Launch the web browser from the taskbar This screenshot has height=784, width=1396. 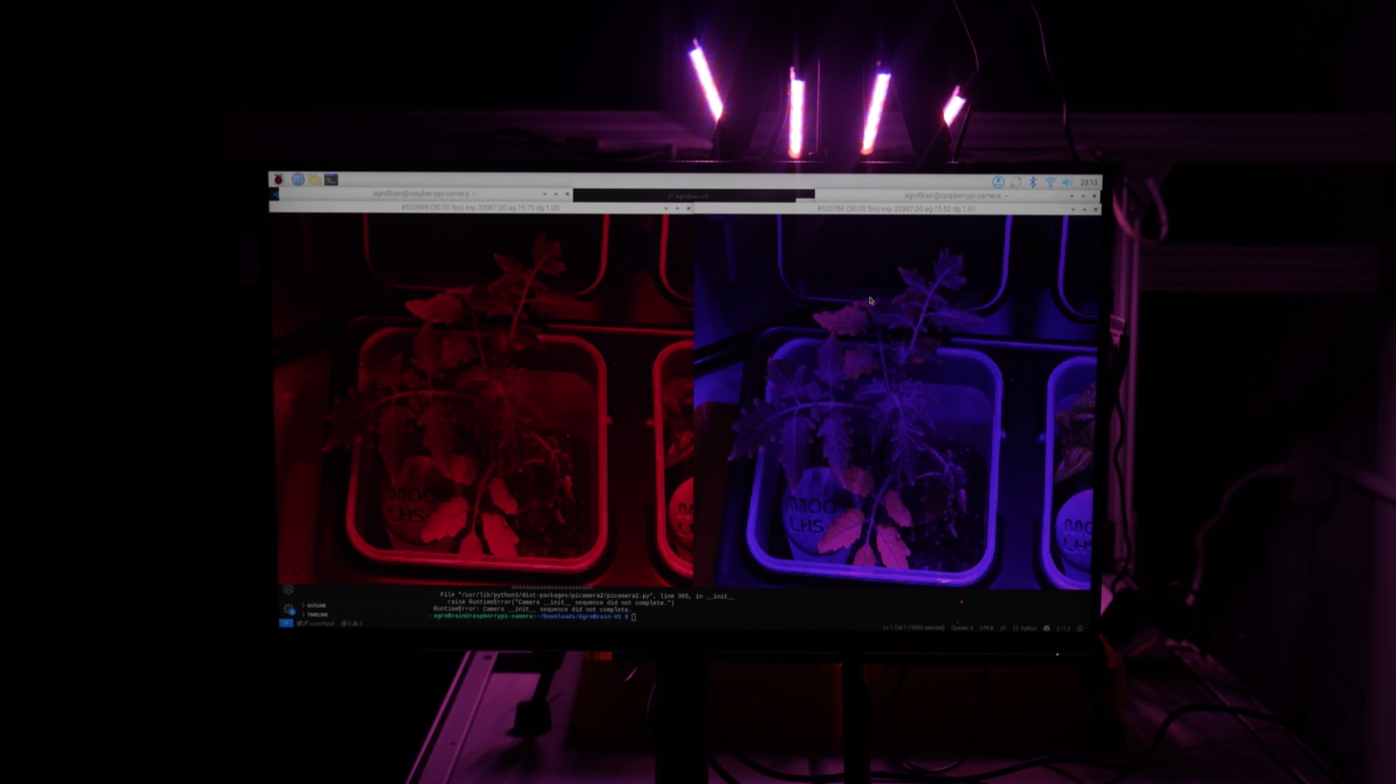click(x=298, y=180)
